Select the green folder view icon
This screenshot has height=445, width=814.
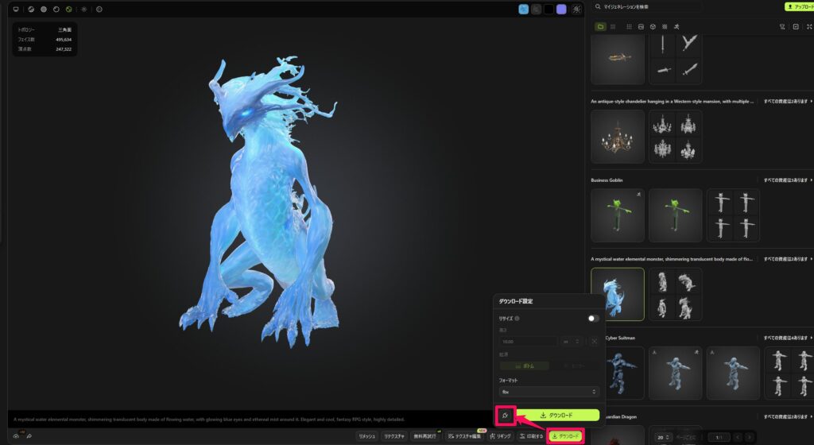(x=601, y=26)
